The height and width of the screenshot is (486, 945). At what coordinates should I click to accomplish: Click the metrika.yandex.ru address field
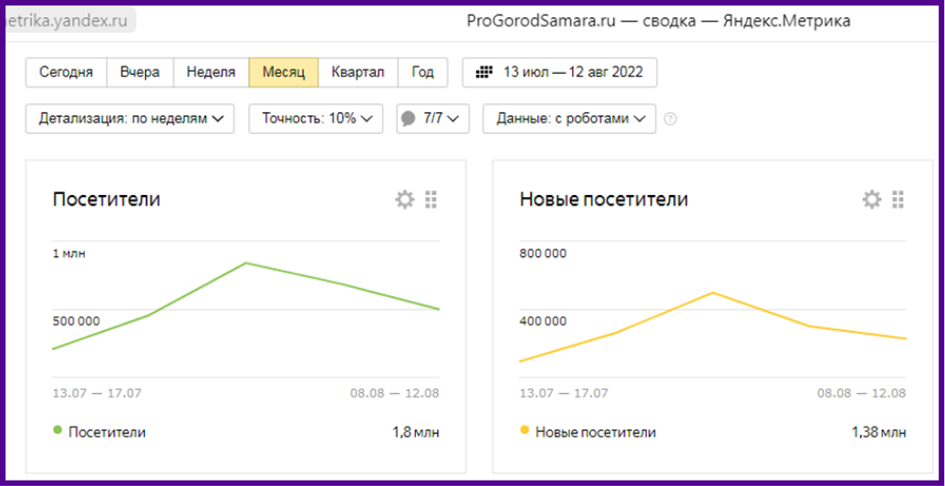coord(71,22)
